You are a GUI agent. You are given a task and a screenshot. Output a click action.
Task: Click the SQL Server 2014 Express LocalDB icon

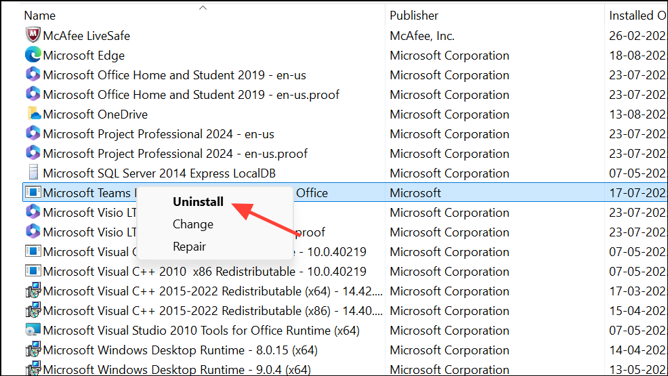point(33,173)
